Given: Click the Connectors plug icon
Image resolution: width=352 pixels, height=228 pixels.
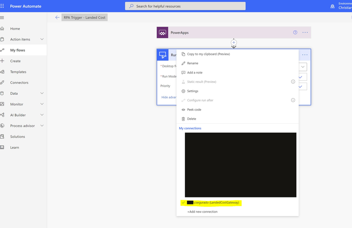Looking at the screenshot, I should tap(2, 83).
